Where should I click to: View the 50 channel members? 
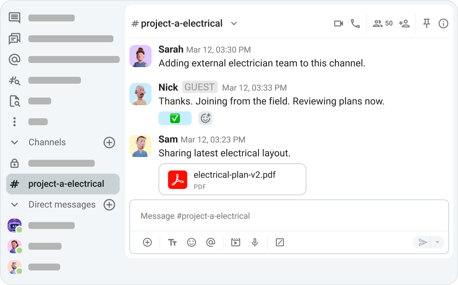pos(383,24)
